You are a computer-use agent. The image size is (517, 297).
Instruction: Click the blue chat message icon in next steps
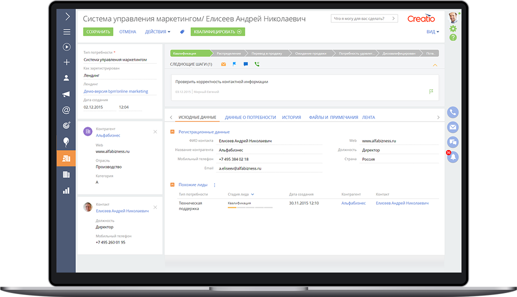246,64
